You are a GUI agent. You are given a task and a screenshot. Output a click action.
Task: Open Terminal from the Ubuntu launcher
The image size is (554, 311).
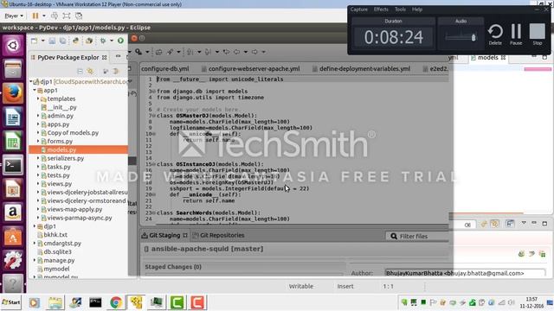point(13,165)
